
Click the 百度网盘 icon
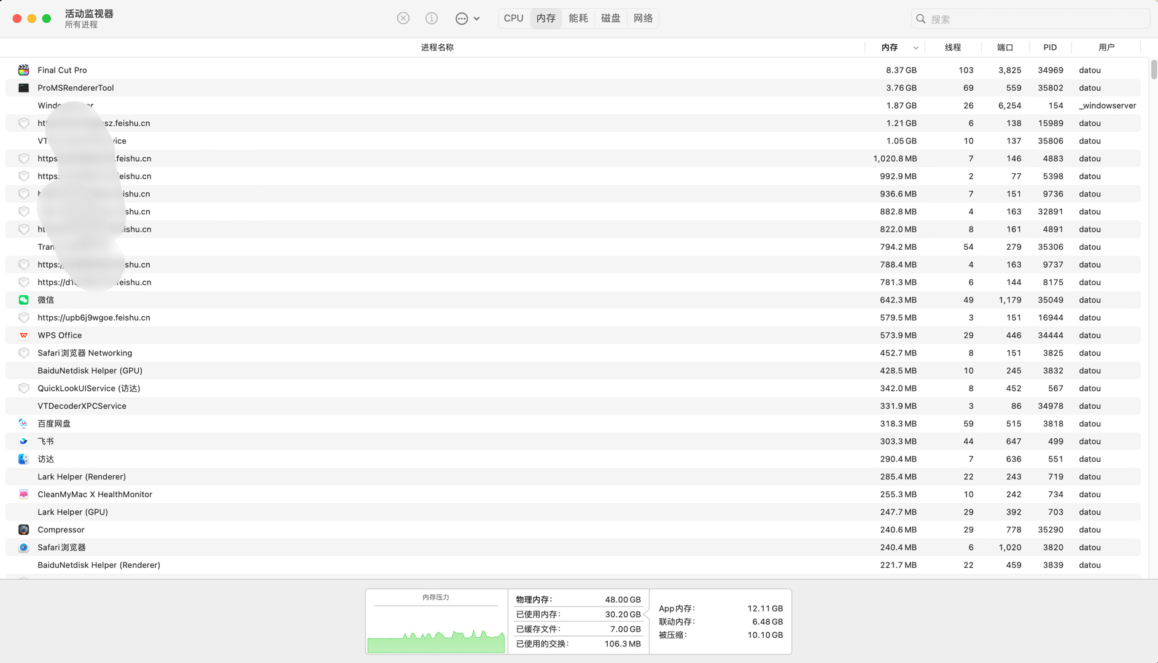click(x=23, y=424)
